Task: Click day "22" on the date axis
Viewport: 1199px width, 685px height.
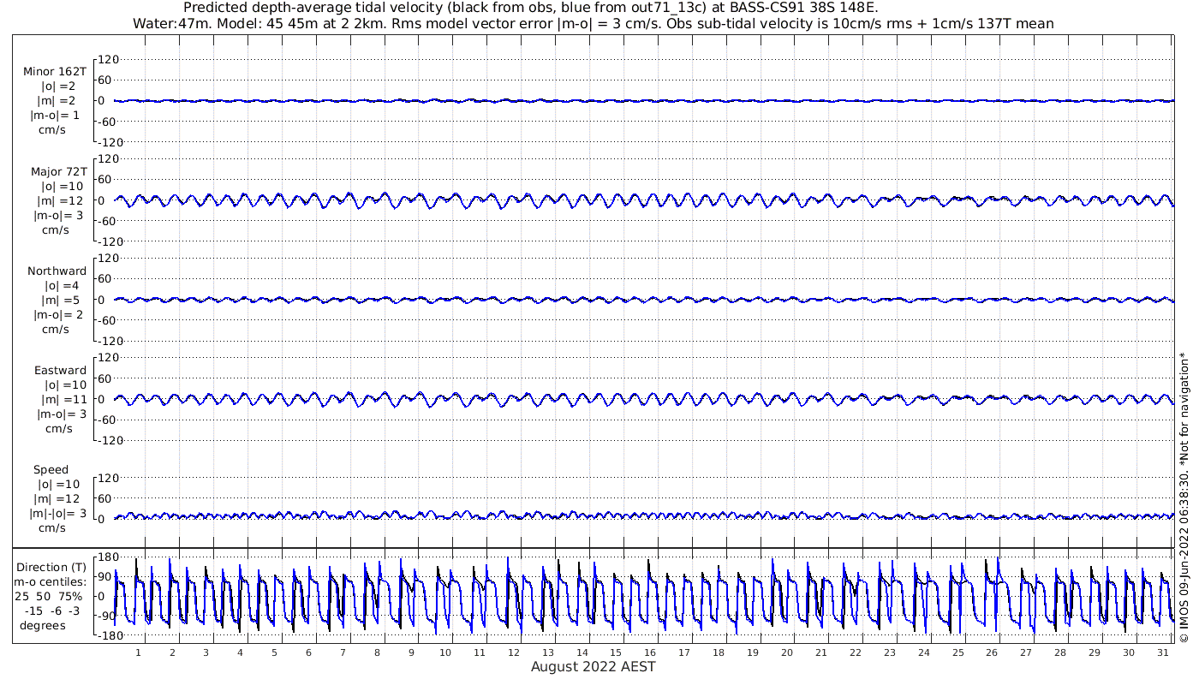Action: coord(855,652)
